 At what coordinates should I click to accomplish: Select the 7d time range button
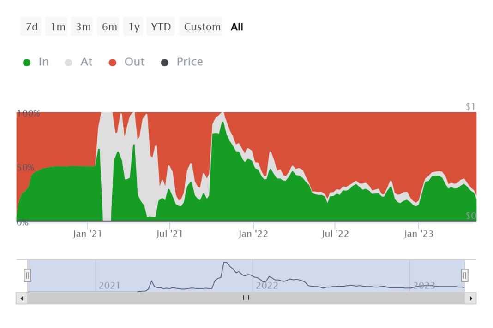[31, 27]
